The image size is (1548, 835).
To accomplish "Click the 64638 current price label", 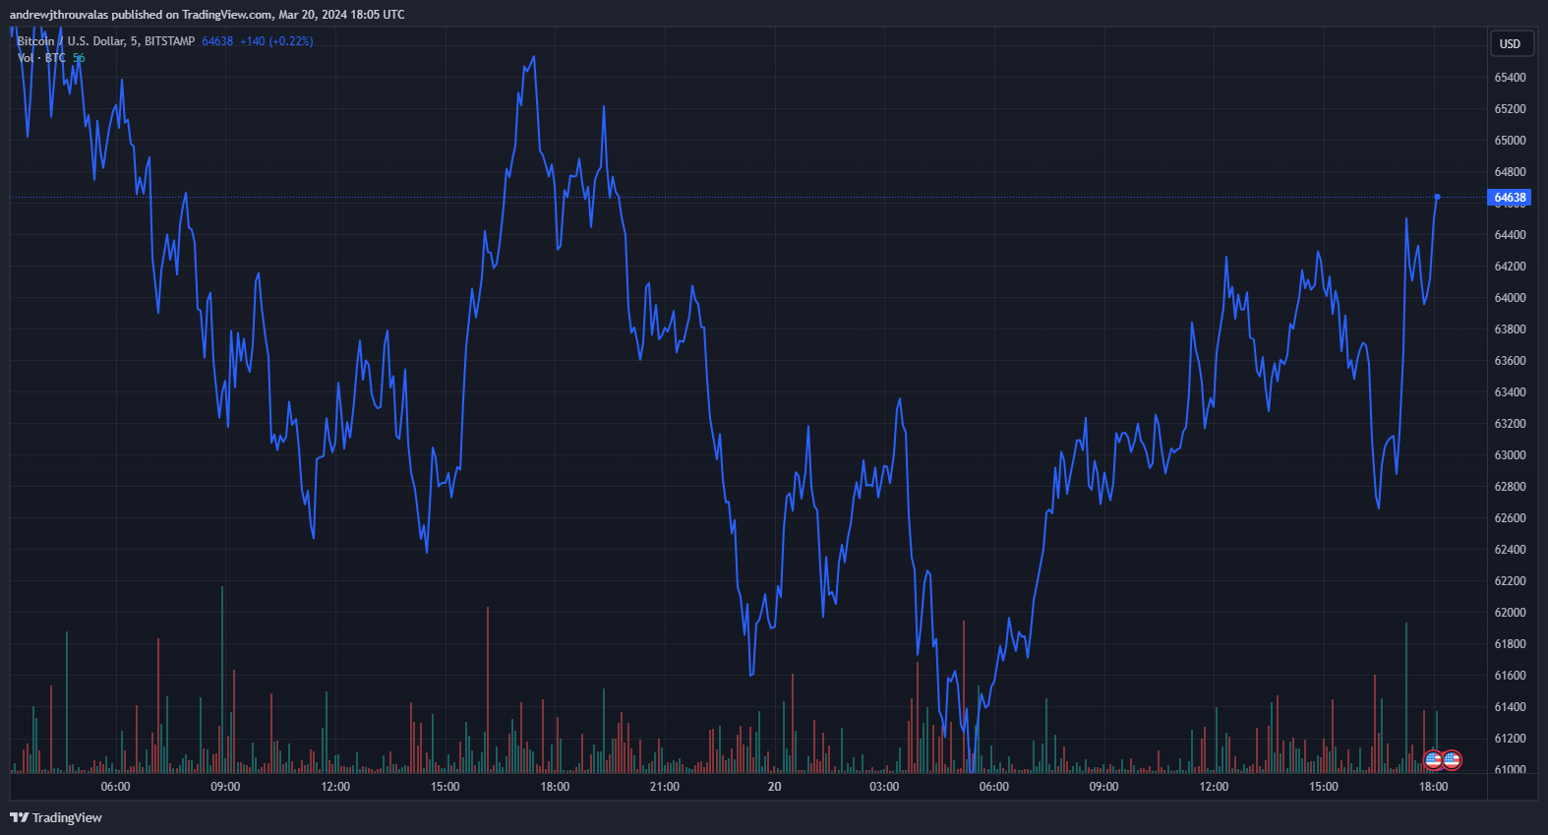I will pyautogui.click(x=1510, y=198).
